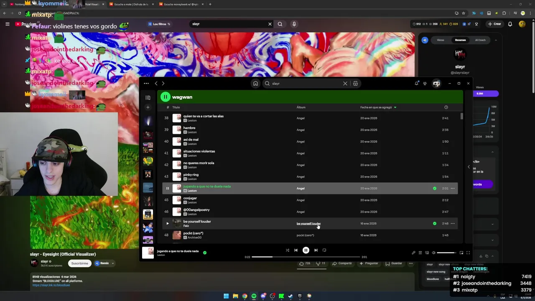535x301 pixels.
Task: Collapse the vidIQ panel with chevron
Action: pyautogui.click(x=496, y=40)
